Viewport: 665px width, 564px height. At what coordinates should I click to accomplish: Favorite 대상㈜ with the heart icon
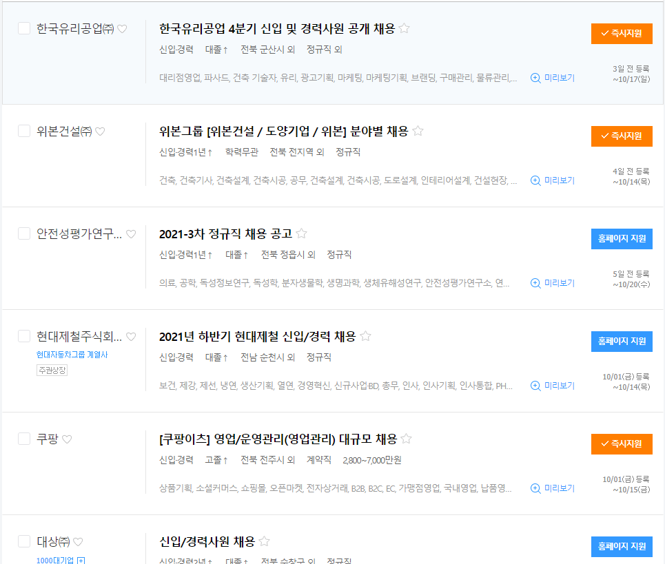78,541
